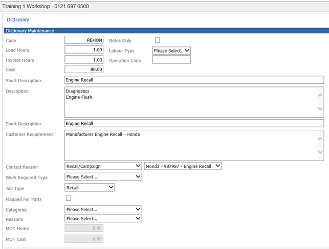Click the Description scroll up arrow
The width and height of the screenshot is (329, 249).
pos(320,96)
